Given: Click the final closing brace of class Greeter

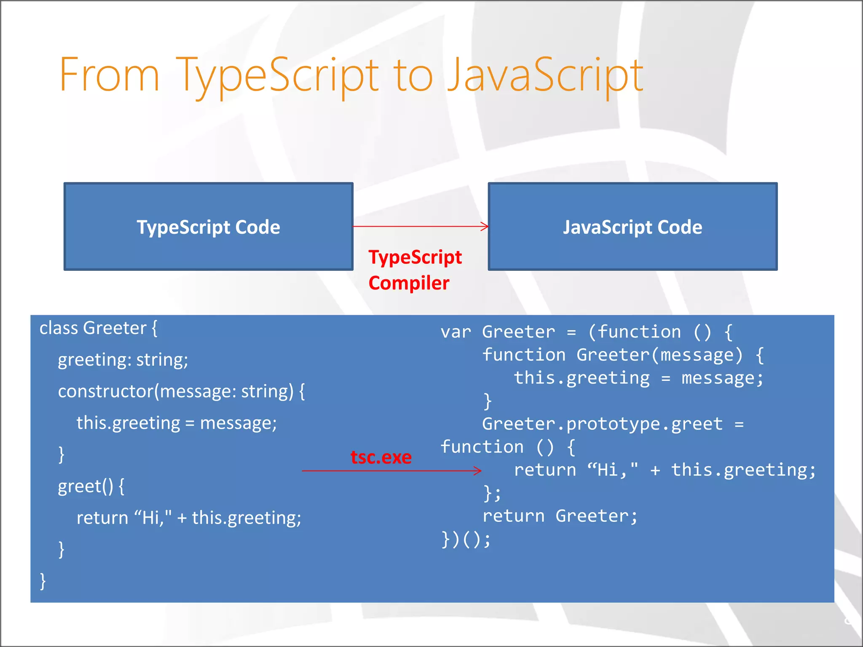Looking at the screenshot, I should click(43, 581).
